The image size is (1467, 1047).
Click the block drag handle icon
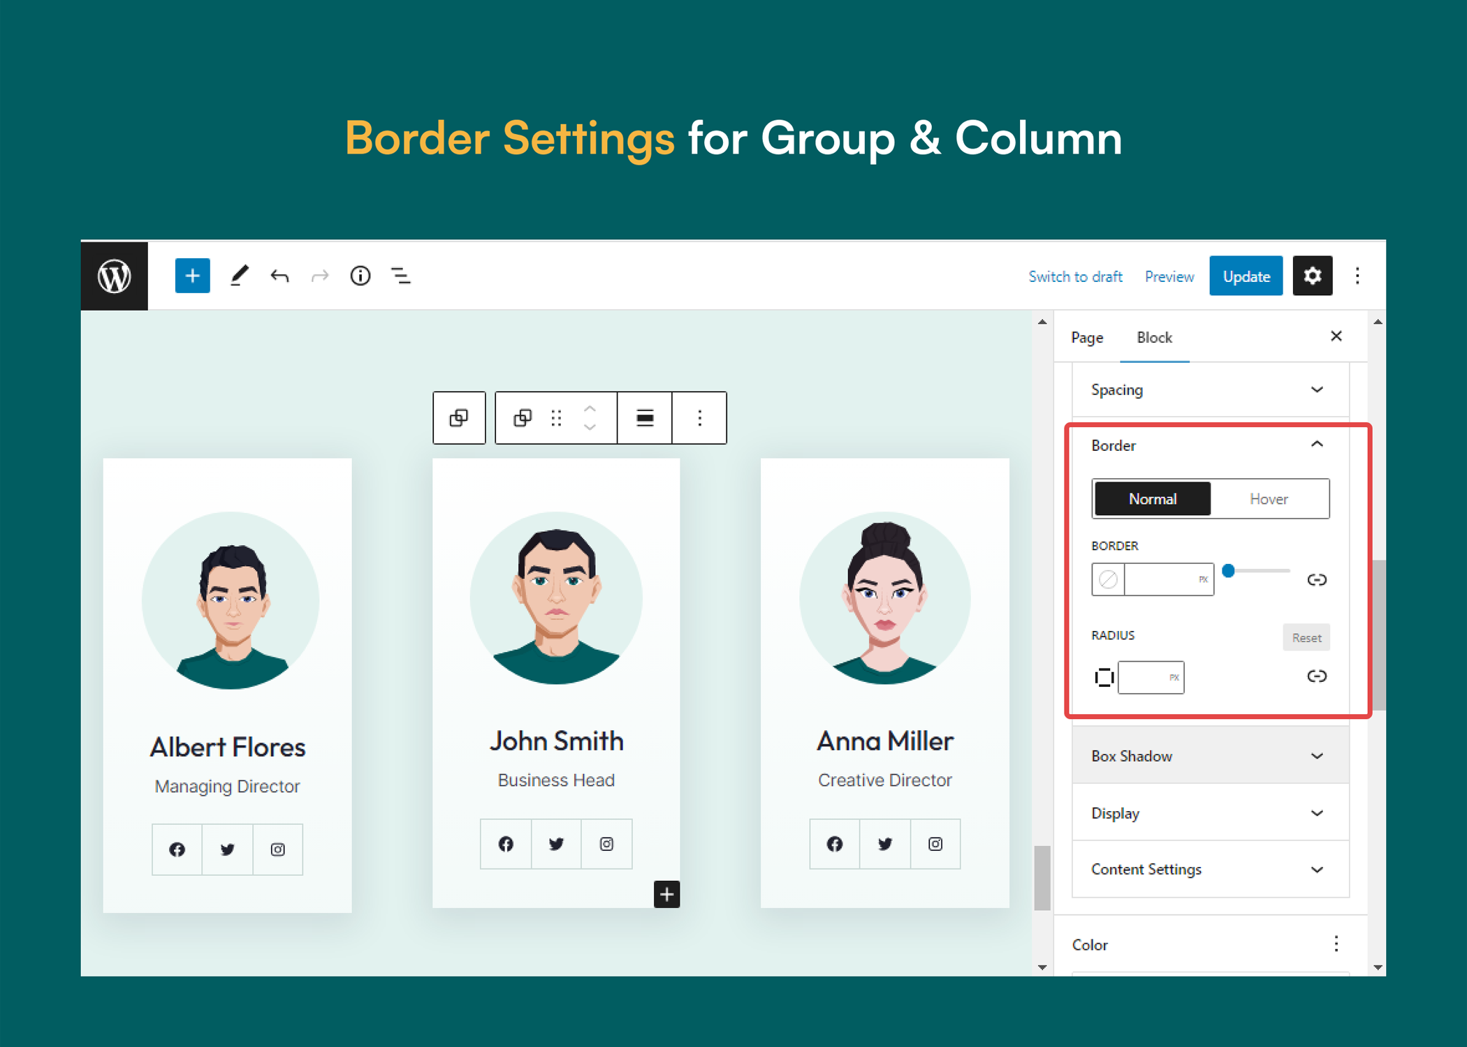coord(556,418)
